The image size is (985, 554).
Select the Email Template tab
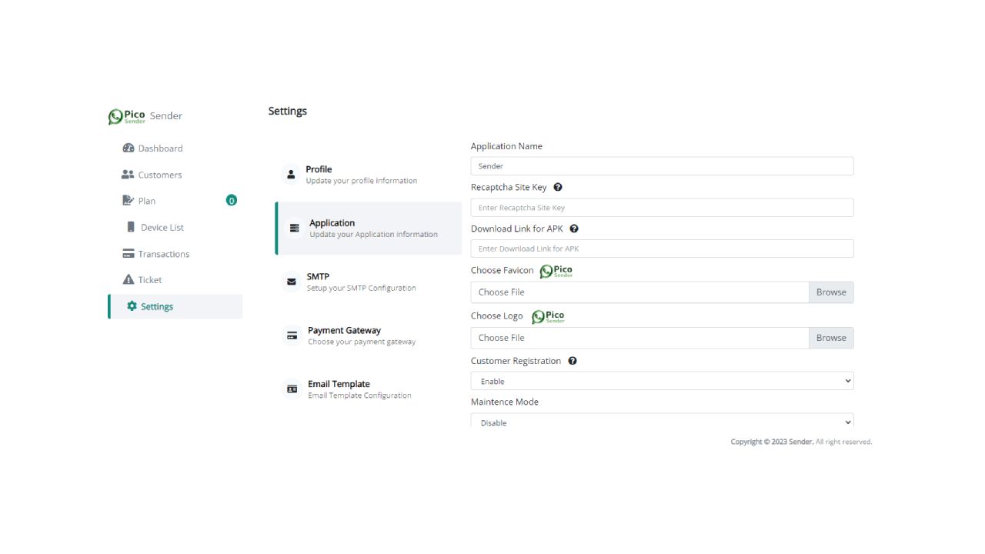click(x=359, y=389)
